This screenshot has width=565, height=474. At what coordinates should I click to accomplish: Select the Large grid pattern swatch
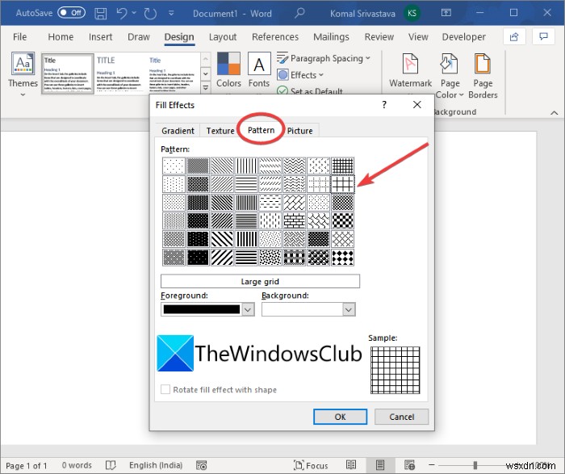pyautogui.click(x=342, y=184)
